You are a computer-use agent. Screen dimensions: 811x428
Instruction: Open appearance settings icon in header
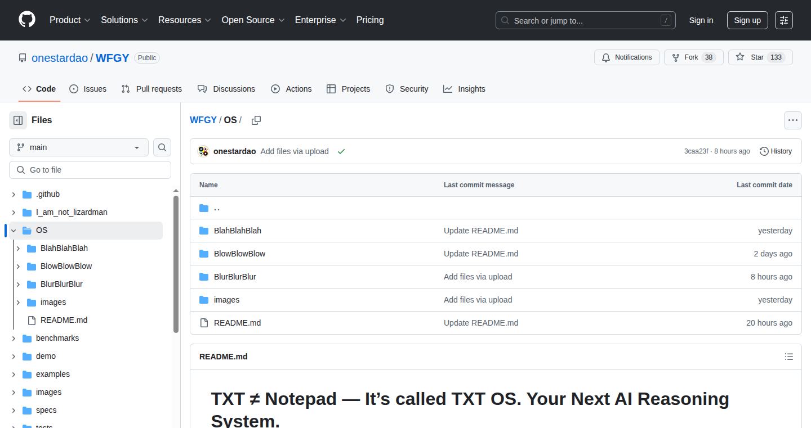tap(784, 20)
